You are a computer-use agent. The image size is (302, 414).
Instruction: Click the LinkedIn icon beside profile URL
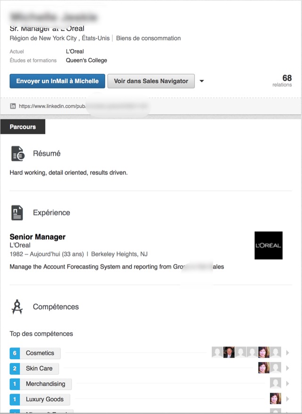[x=13, y=106]
